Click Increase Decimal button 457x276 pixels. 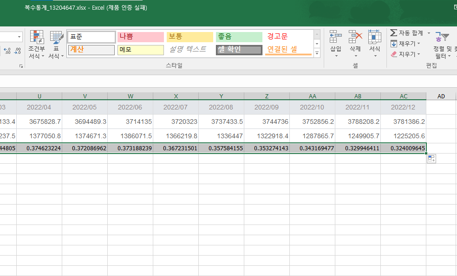[x=7, y=51]
